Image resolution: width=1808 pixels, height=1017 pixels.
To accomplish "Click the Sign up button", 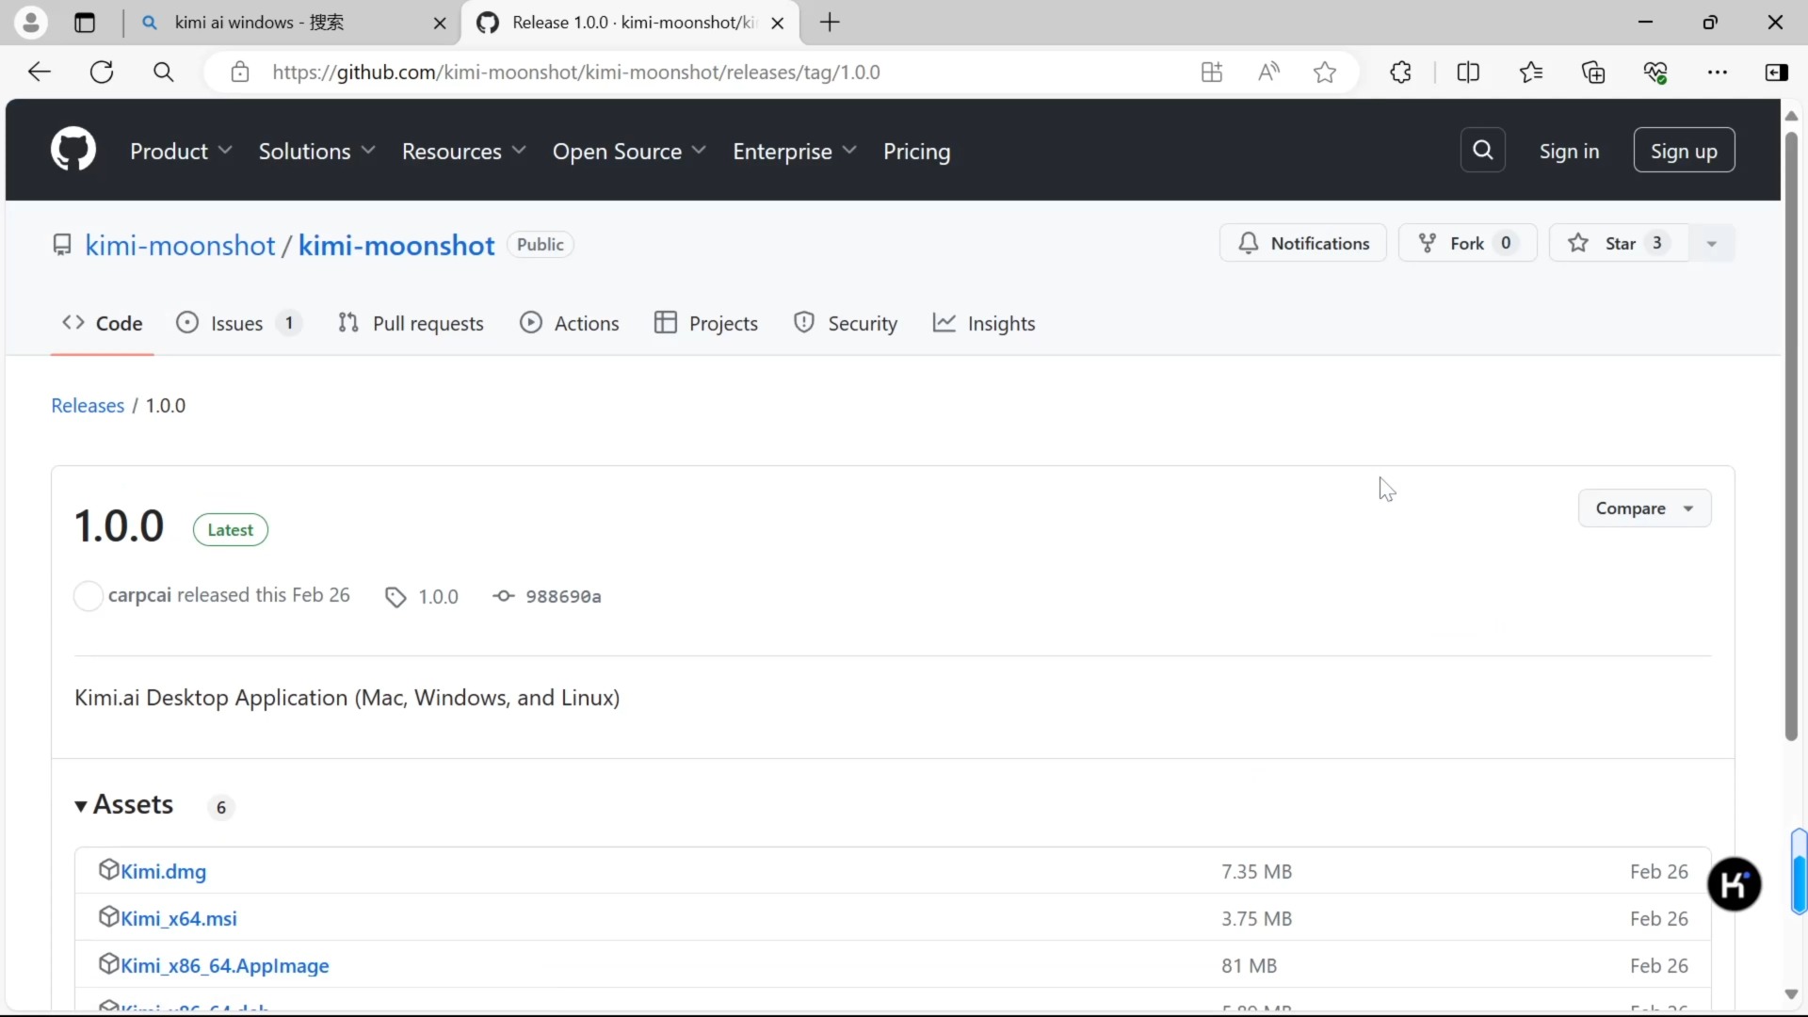I will tap(1684, 150).
